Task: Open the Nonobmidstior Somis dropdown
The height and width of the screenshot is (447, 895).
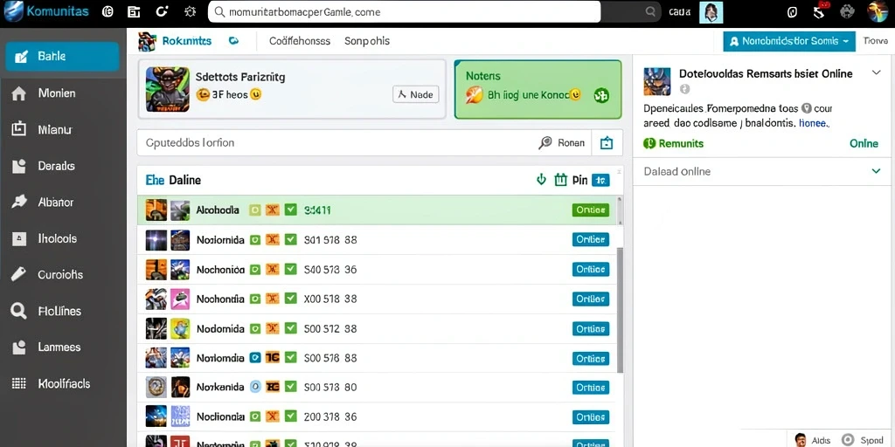Action: [789, 41]
